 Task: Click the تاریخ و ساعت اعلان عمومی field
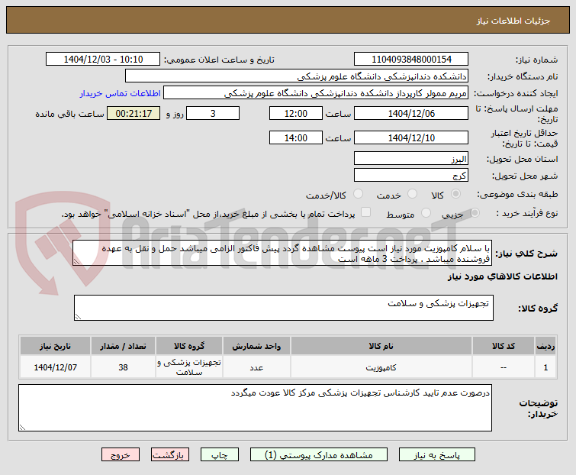point(103,59)
